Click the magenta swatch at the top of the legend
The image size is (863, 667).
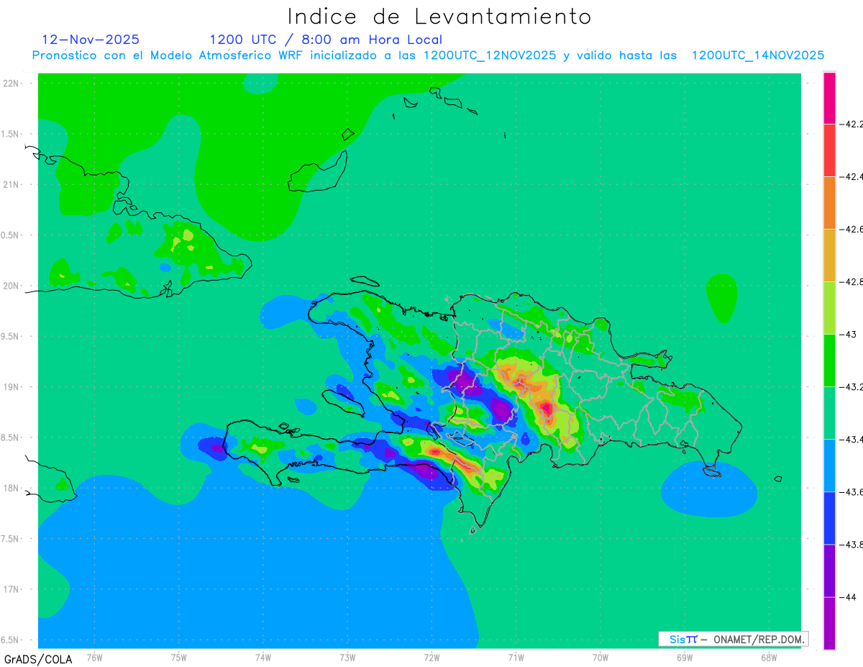click(x=829, y=98)
